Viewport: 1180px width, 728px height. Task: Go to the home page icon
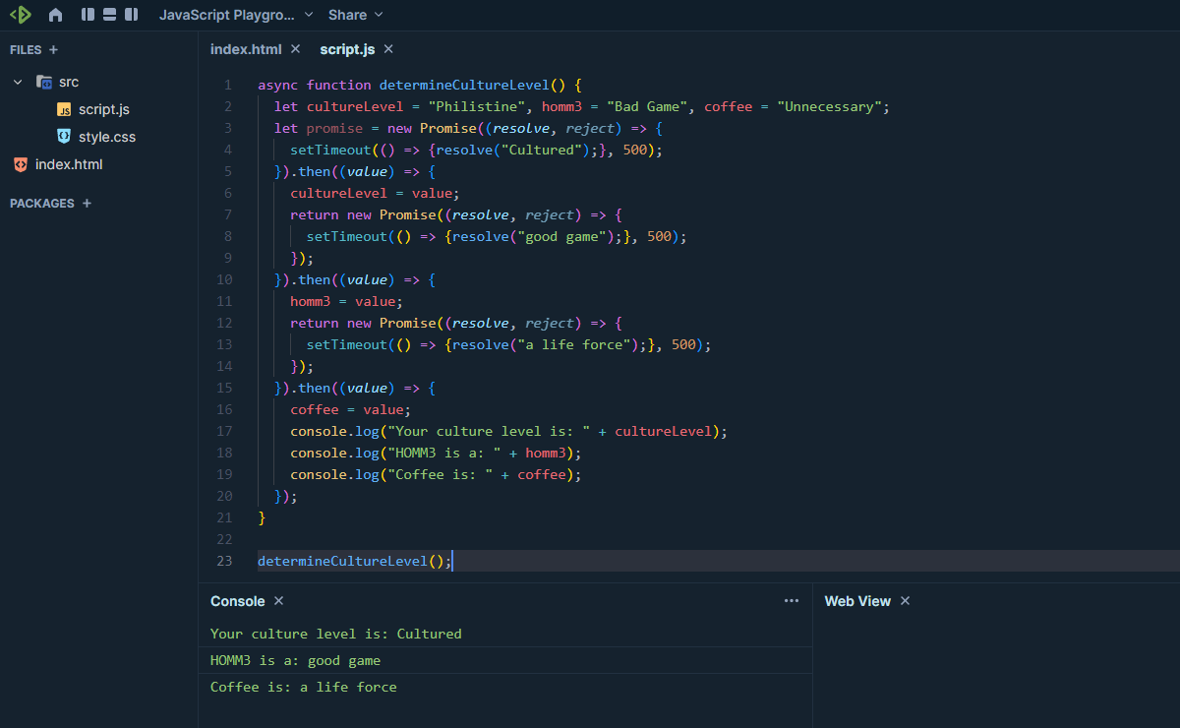point(55,15)
